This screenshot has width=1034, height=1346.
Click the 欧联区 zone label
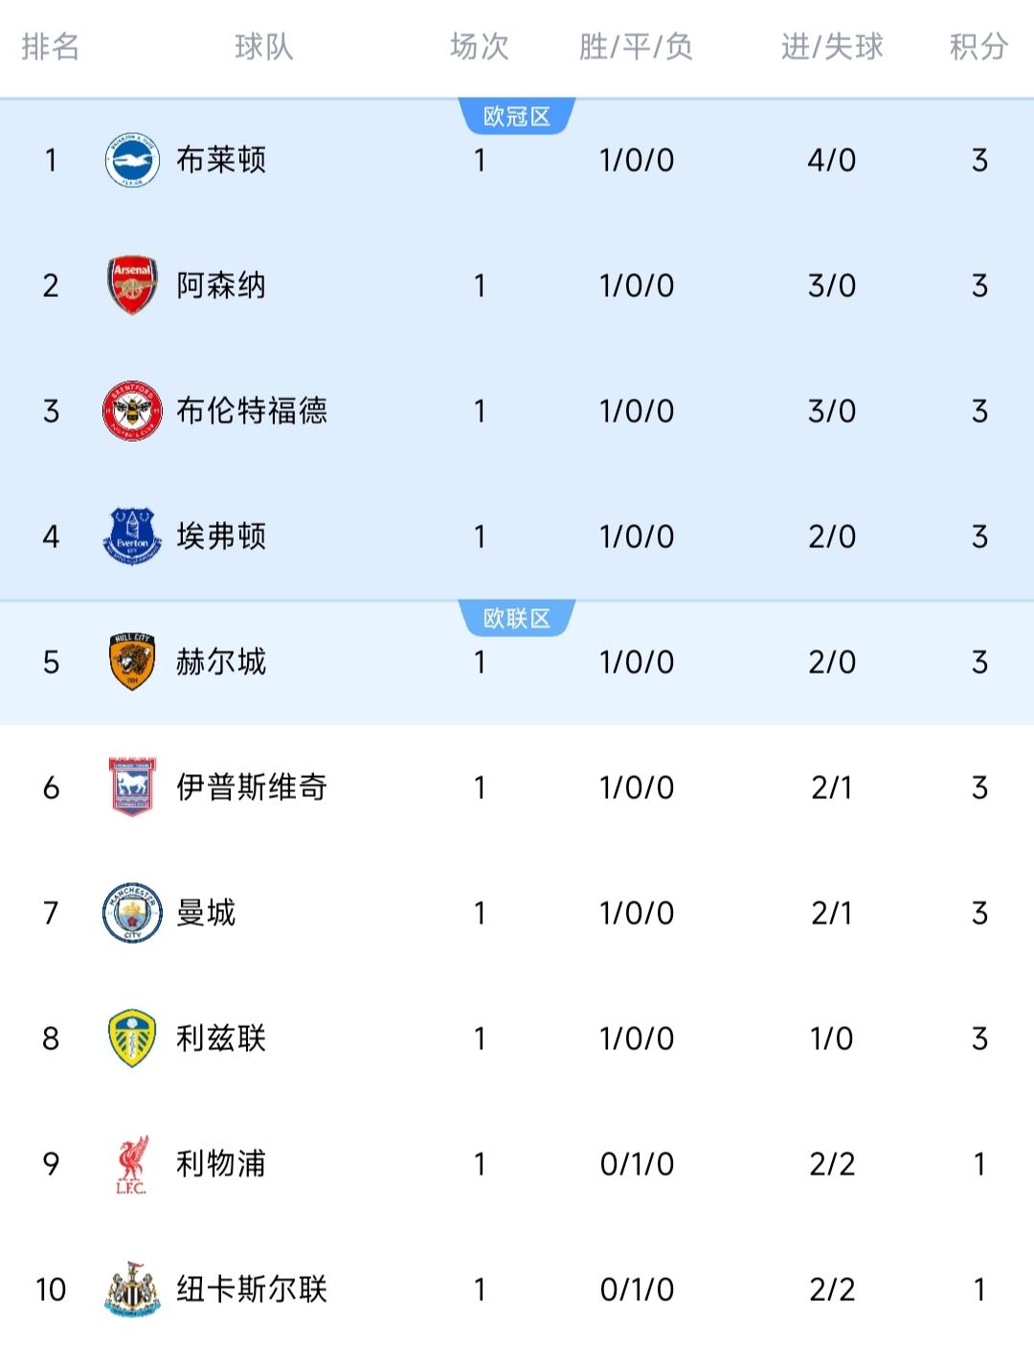pyautogui.click(x=517, y=619)
